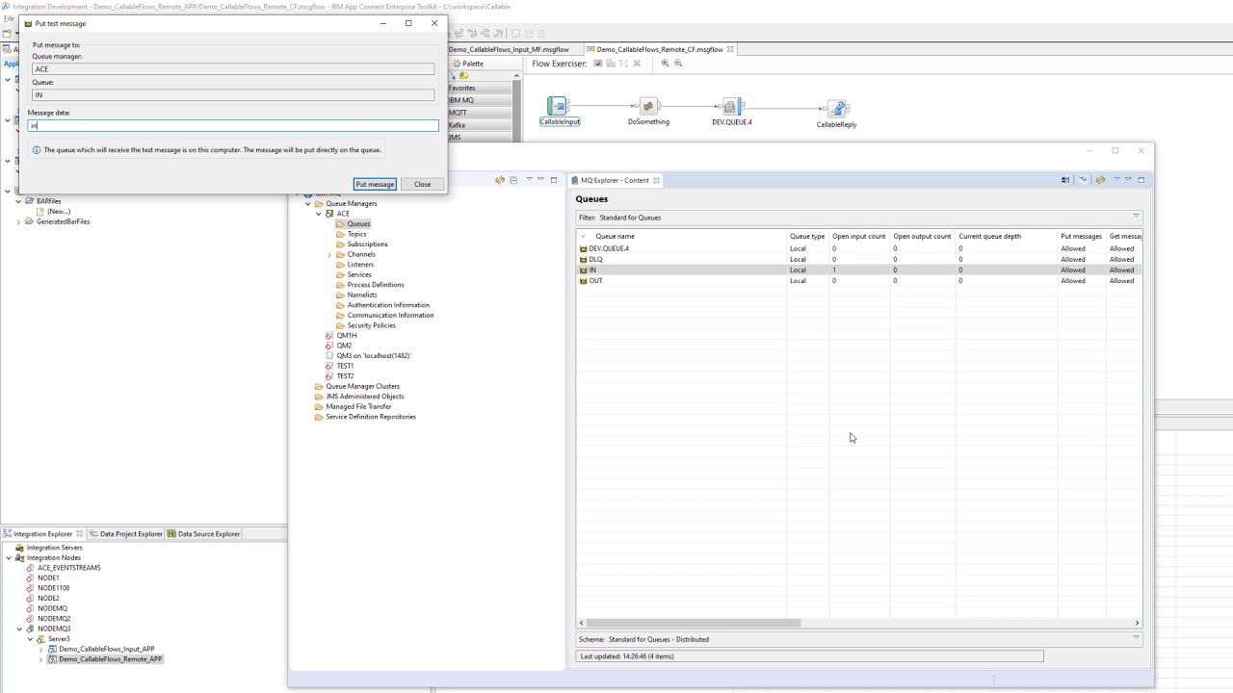Collapse the Integration Nodes tree
Screen dimensions: 1233x693
(x=9, y=558)
